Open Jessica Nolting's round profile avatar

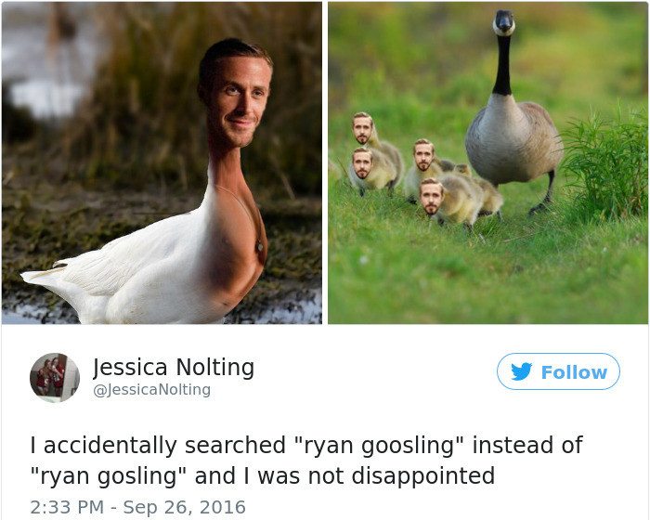point(54,377)
